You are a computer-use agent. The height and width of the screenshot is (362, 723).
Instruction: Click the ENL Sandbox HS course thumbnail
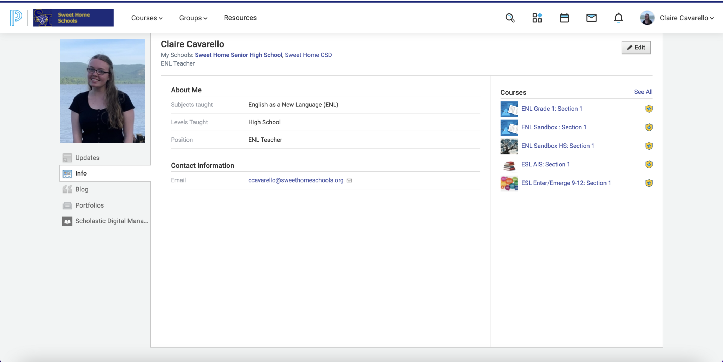pos(509,146)
